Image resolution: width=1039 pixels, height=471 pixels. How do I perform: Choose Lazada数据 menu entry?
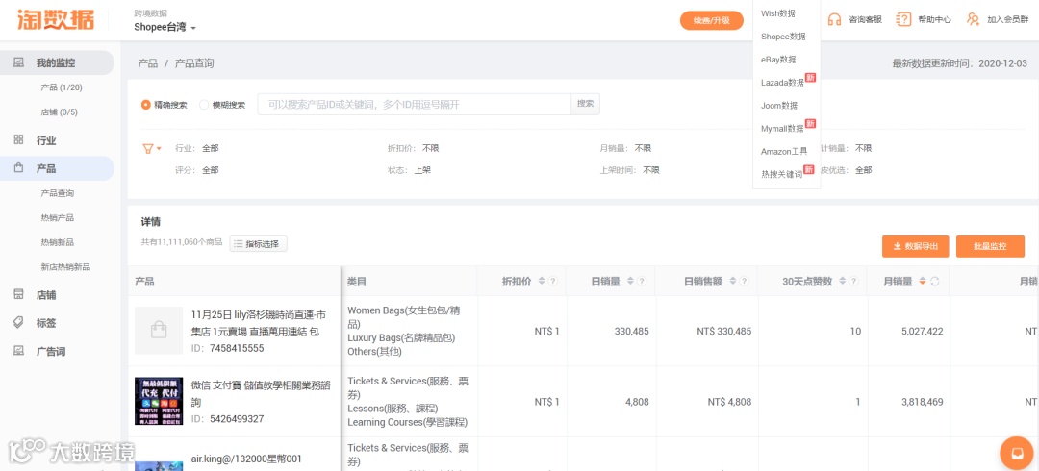[x=782, y=83]
